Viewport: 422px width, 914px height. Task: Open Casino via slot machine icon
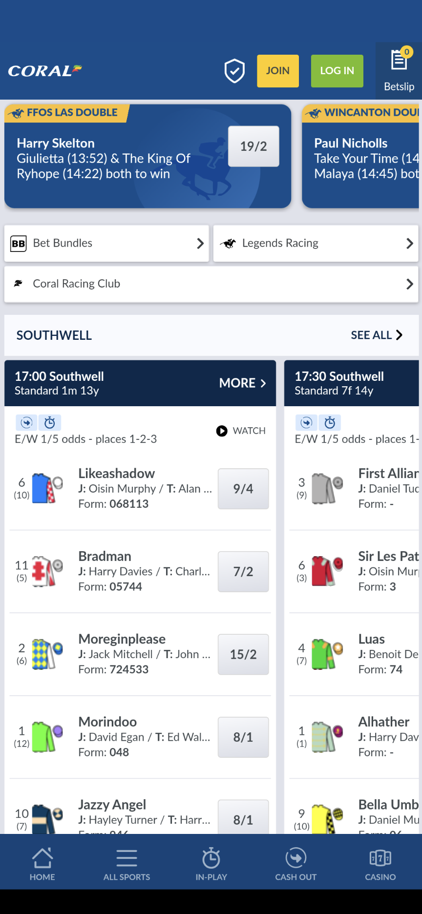[380, 858]
